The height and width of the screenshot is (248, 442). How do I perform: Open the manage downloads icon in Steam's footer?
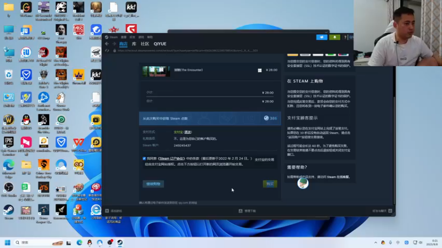pyautogui.click(x=240, y=211)
